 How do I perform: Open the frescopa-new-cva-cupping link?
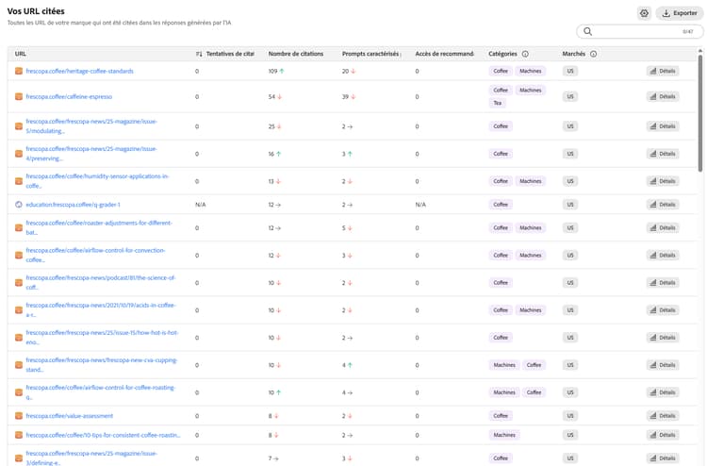click(102, 365)
